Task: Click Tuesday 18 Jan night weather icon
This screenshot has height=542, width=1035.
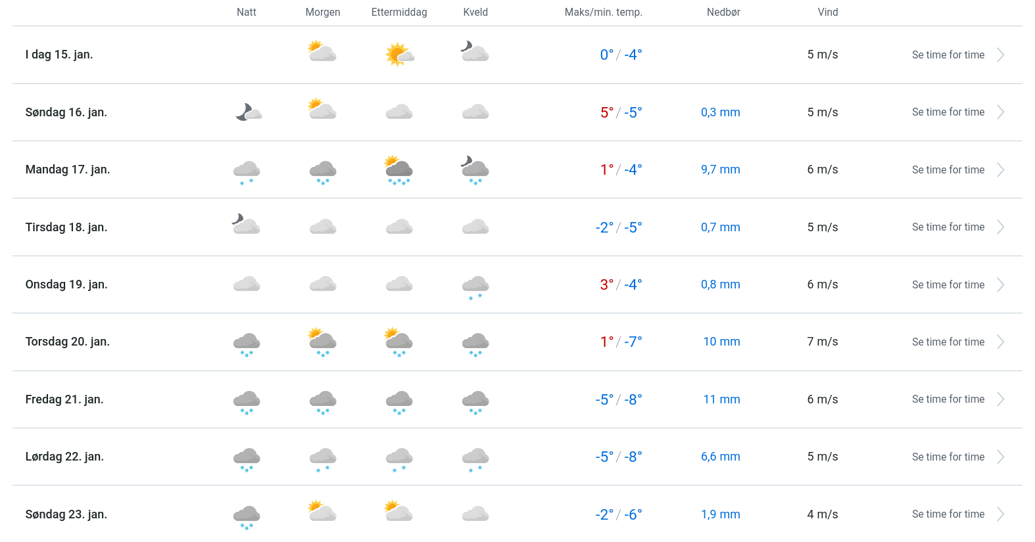Action: pos(247,225)
